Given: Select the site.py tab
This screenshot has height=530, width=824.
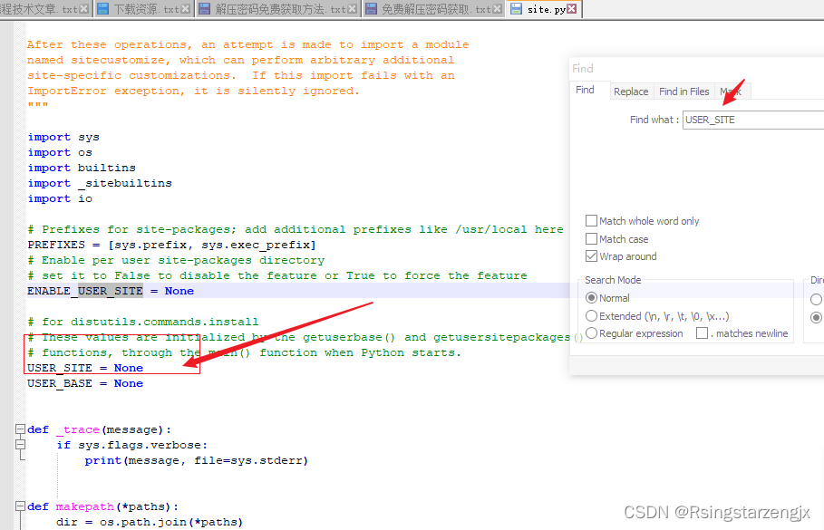Looking at the screenshot, I should [x=546, y=9].
